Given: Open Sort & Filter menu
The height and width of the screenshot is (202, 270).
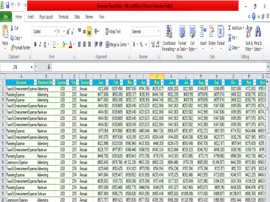Looking at the screenshot, I should [249, 38].
